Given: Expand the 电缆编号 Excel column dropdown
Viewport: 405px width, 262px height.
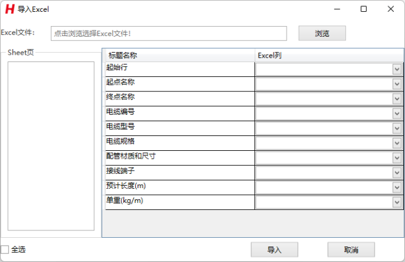Looking at the screenshot, I should point(397,114).
